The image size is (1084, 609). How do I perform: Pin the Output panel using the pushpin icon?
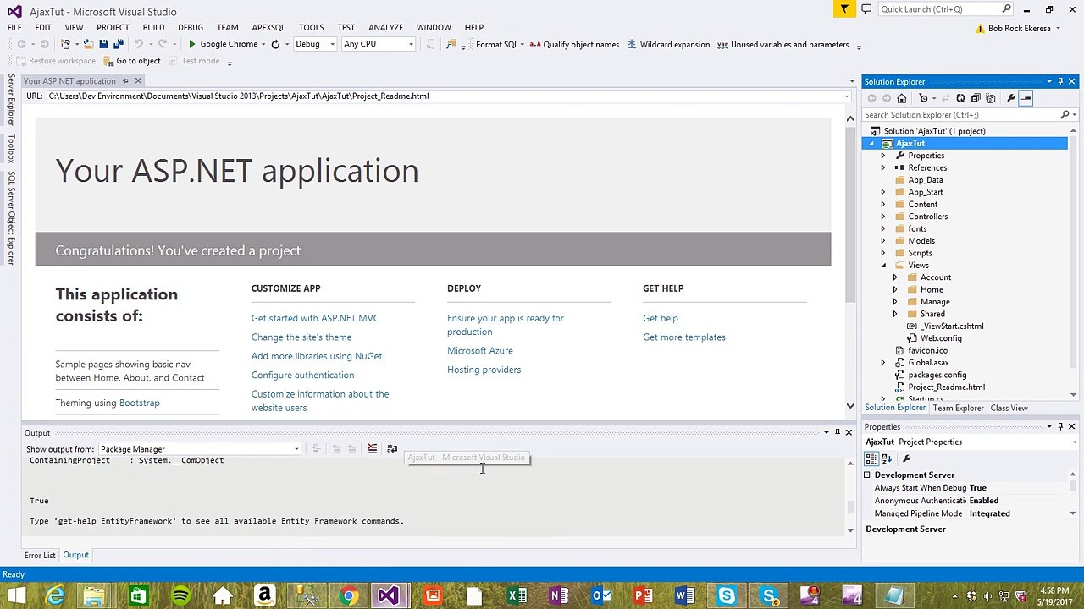838,433
